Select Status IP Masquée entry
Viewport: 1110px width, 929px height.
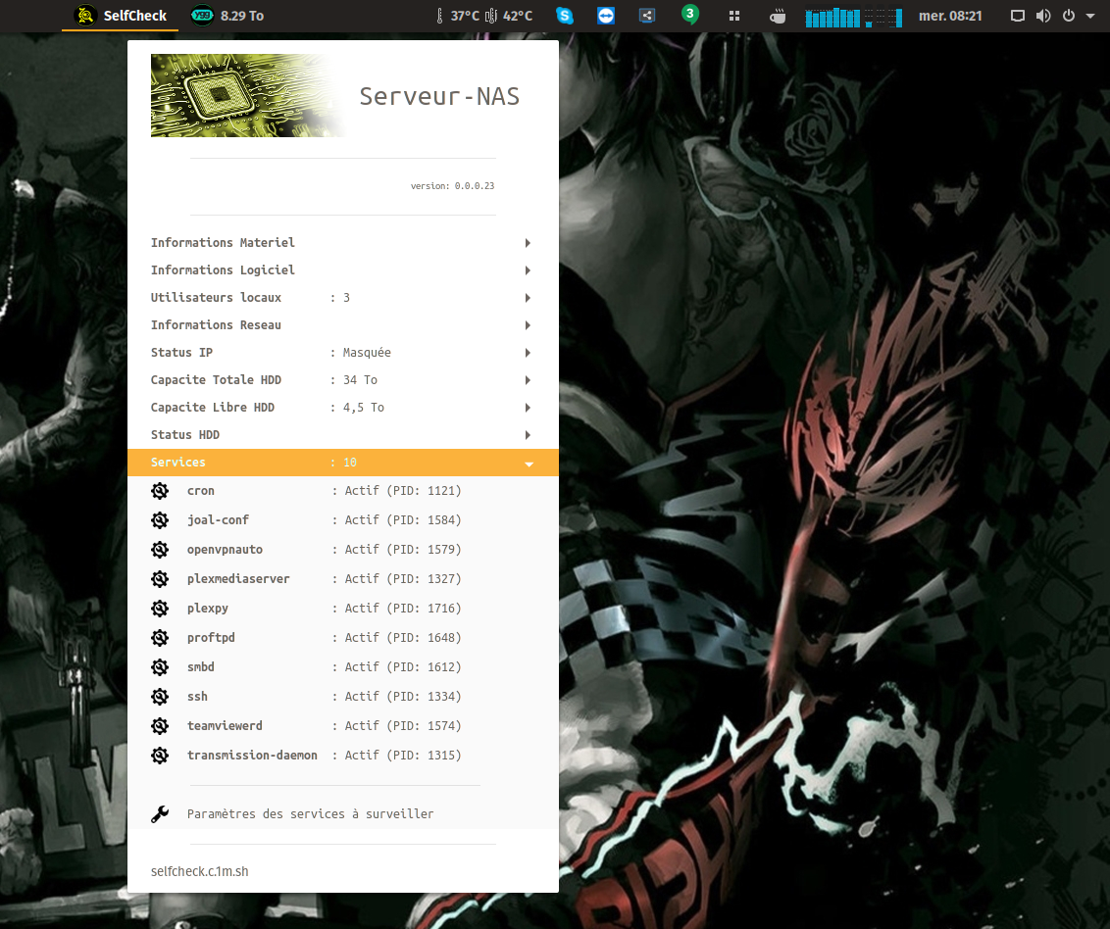pos(342,353)
